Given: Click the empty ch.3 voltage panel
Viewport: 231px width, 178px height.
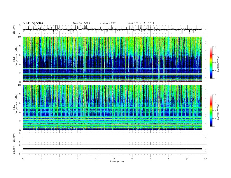Looking at the screenshot, I should pos(115,138).
